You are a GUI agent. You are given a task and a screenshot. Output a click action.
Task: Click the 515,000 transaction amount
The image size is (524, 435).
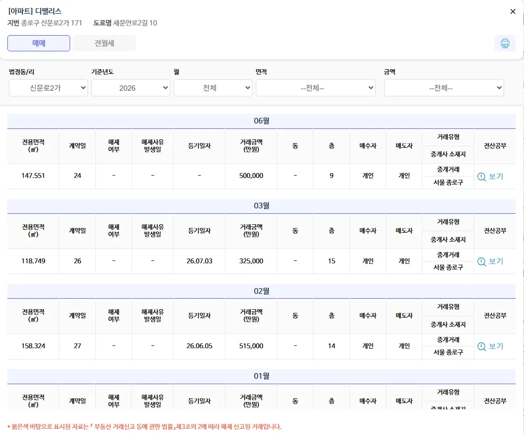point(251,346)
